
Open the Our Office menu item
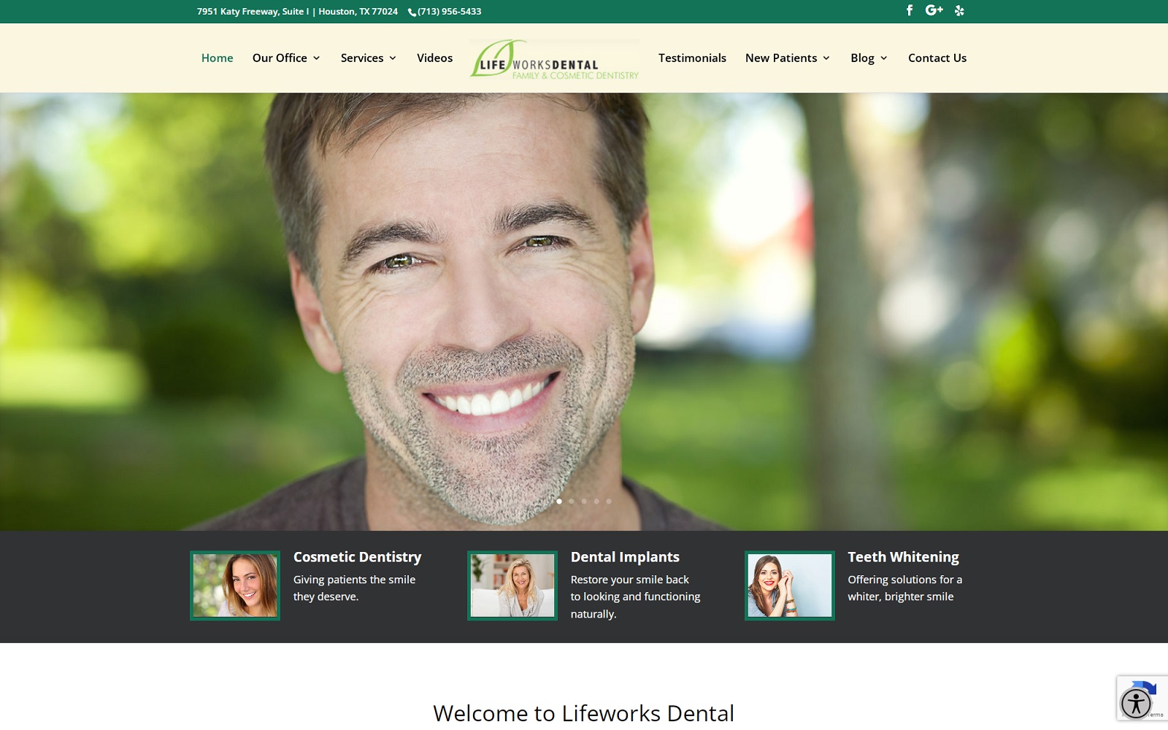tap(280, 58)
